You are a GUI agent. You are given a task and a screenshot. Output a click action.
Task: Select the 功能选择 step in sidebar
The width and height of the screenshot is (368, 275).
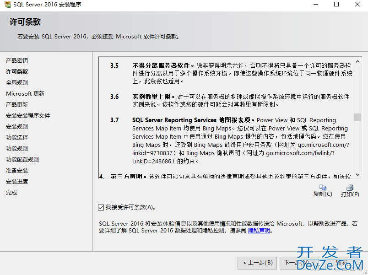[x=16, y=137]
